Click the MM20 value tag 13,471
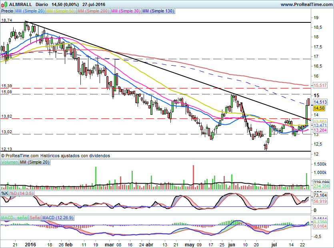The width and height of the screenshot is (334, 248). click(x=320, y=125)
